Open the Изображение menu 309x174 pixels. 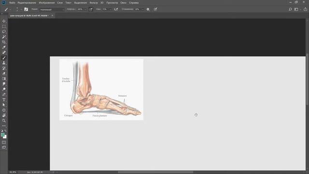[47, 3]
